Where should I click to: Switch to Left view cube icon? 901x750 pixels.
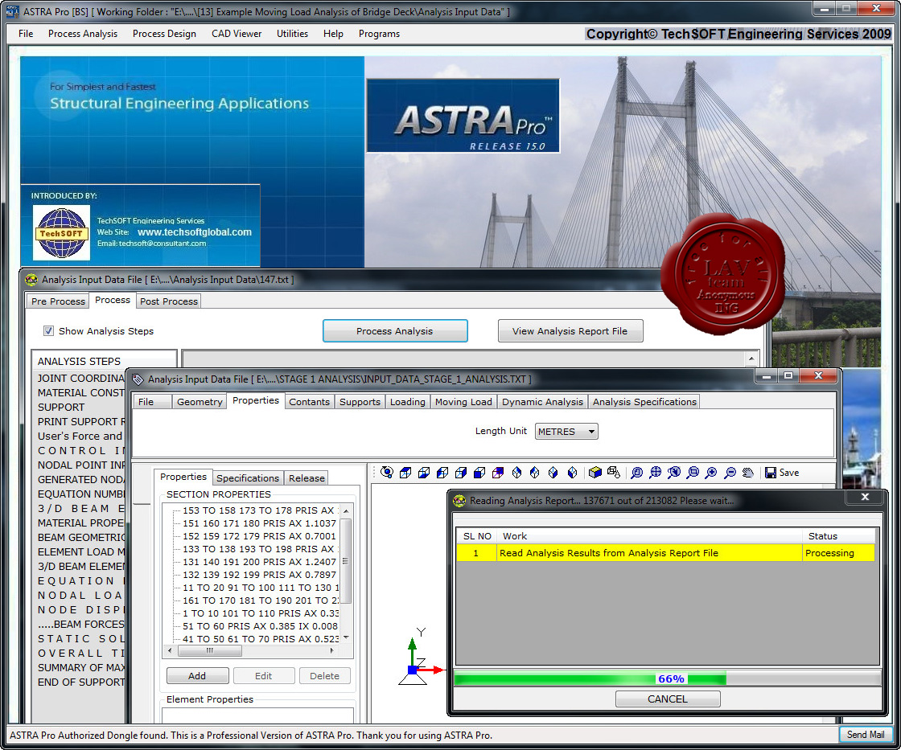442,472
